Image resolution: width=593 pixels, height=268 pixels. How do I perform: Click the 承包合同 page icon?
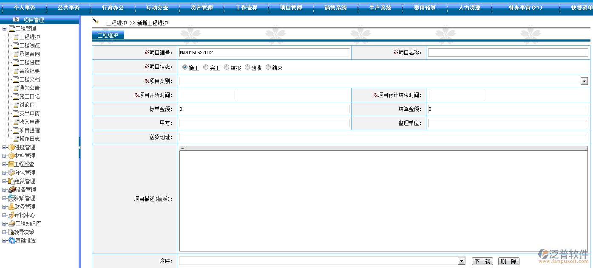(x=16, y=54)
